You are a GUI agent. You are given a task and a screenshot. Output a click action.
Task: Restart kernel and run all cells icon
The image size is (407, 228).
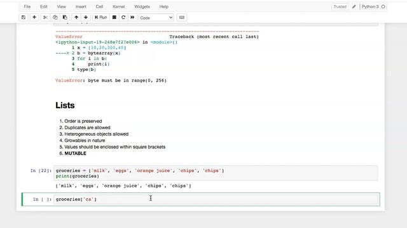(132, 17)
